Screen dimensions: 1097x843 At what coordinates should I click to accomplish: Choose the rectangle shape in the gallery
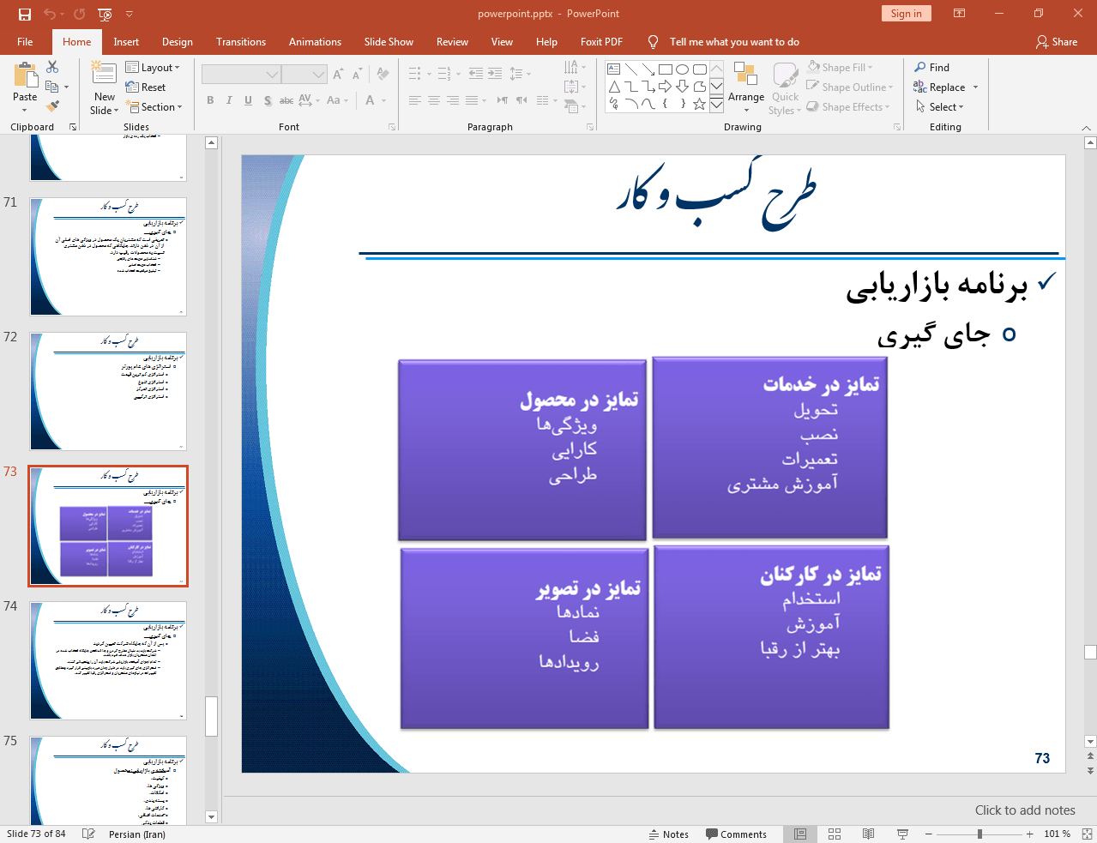coord(666,69)
